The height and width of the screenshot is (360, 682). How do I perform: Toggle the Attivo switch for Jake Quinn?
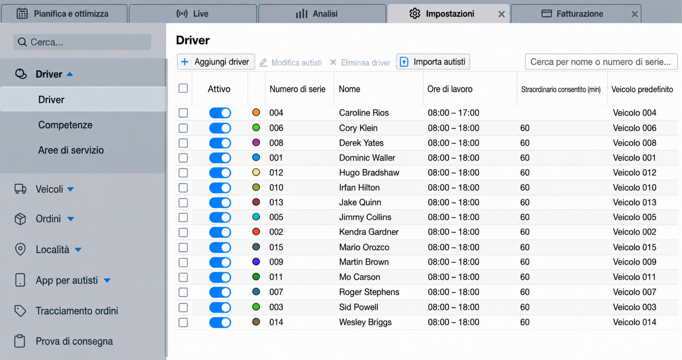[220, 203]
